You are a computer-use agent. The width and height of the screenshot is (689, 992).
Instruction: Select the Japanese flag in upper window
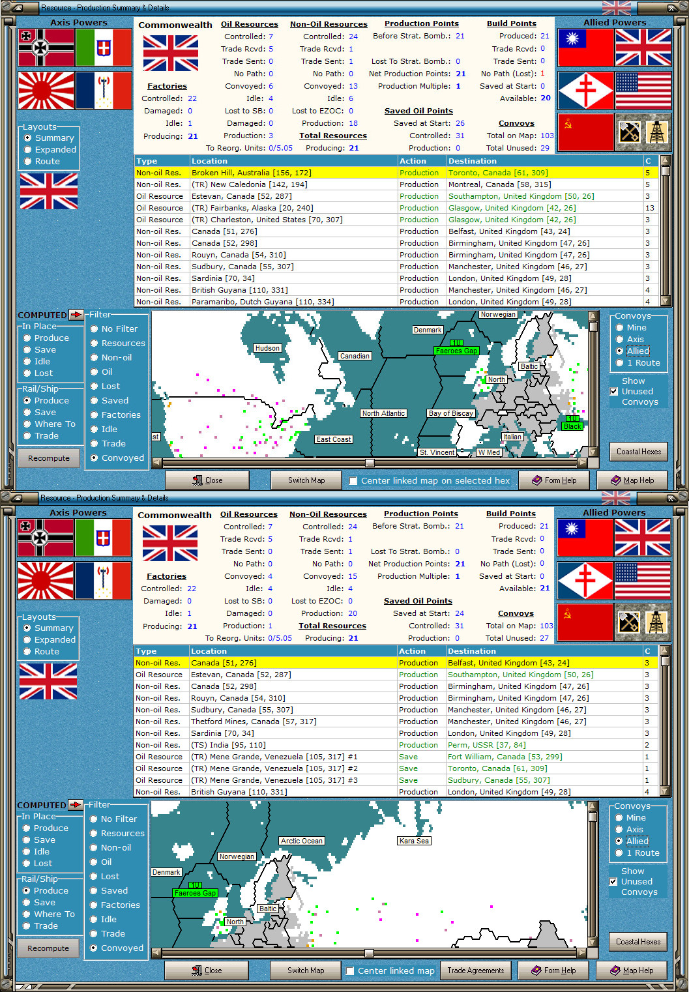(x=46, y=90)
